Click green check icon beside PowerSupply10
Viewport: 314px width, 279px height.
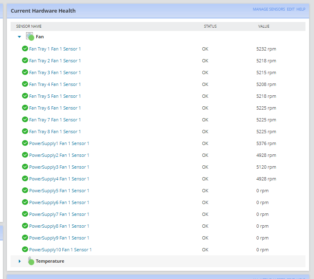[x=25, y=249]
